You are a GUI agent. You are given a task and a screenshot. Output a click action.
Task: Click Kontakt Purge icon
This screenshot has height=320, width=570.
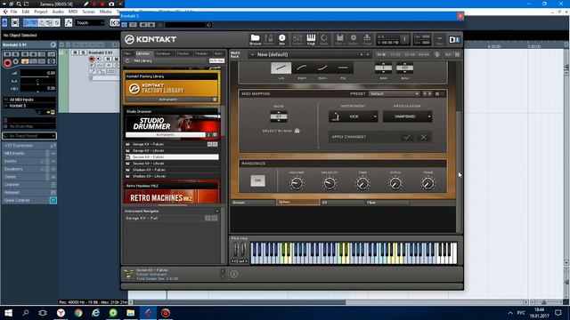(x=367, y=39)
